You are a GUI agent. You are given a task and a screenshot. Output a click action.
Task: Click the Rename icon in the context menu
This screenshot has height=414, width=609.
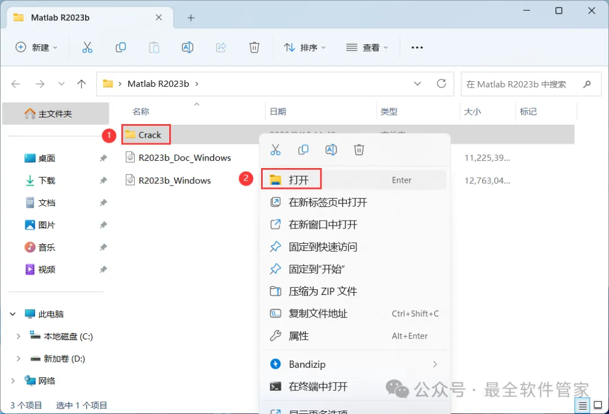[x=331, y=149]
